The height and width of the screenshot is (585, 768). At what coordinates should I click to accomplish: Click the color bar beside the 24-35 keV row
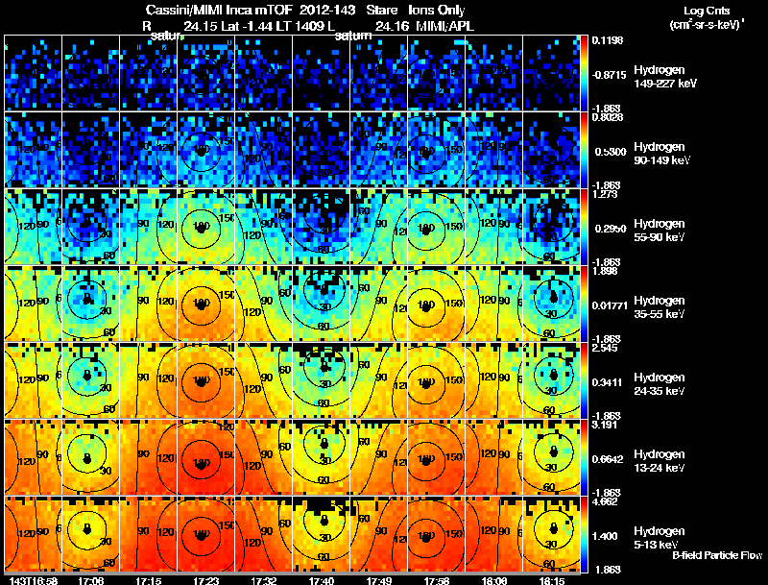584,380
